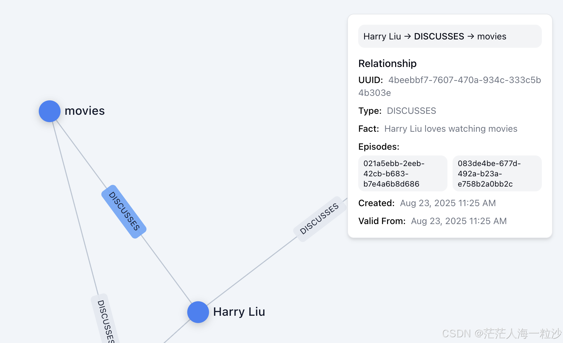Click the Fact text about watching movies

coord(451,129)
